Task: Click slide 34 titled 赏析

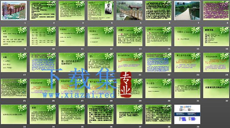Action: coord(43,114)
